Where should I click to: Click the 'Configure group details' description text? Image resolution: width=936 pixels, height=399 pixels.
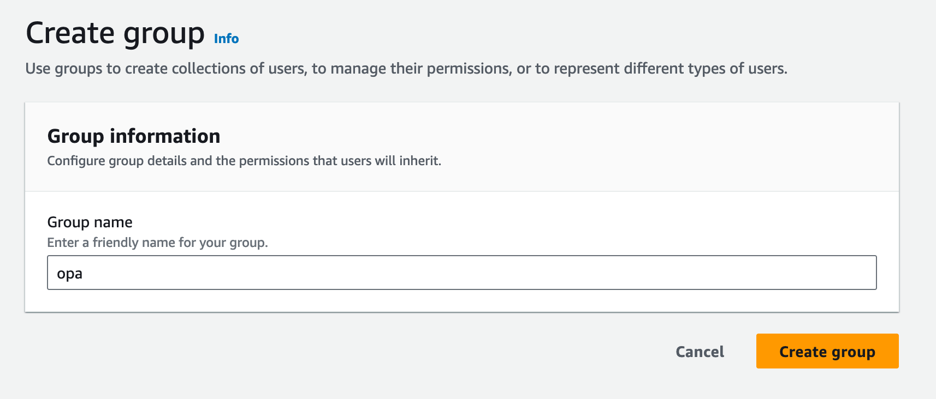click(x=244, y=161)
